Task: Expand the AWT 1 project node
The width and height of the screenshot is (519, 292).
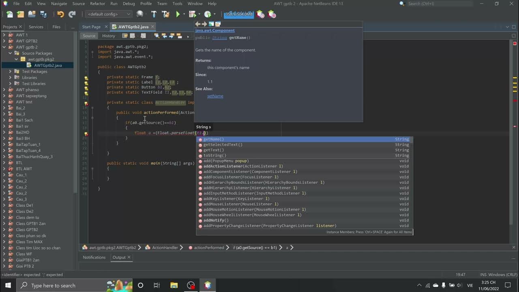Action: coord(4,35)
